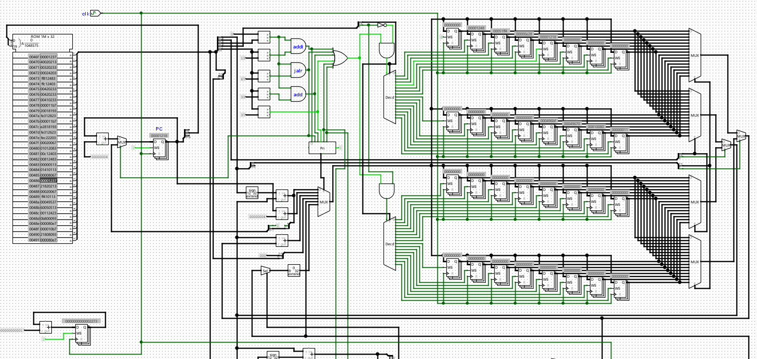
Task: Select the Pri priority encoder block
Action: tap(322, 148)
